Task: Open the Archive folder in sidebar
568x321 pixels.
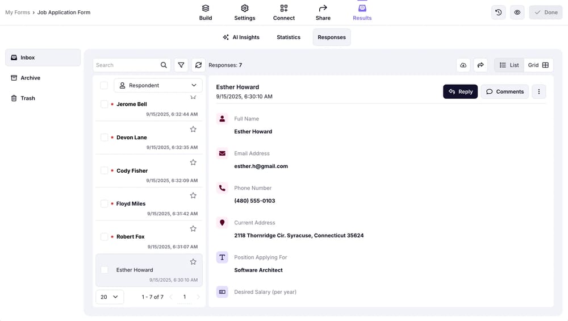Action: [x=31, y=78]
